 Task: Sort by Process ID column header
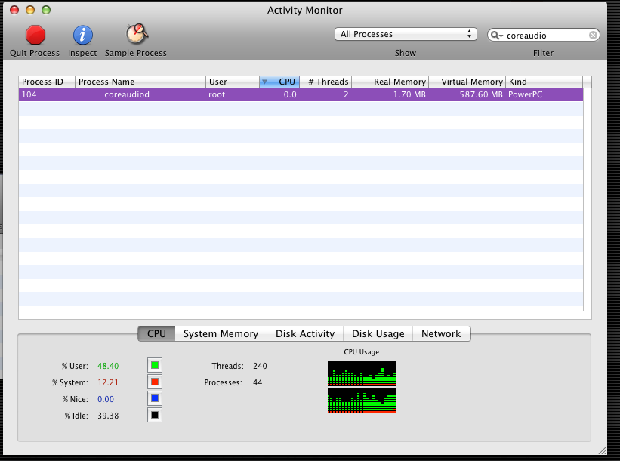point(47,82)
